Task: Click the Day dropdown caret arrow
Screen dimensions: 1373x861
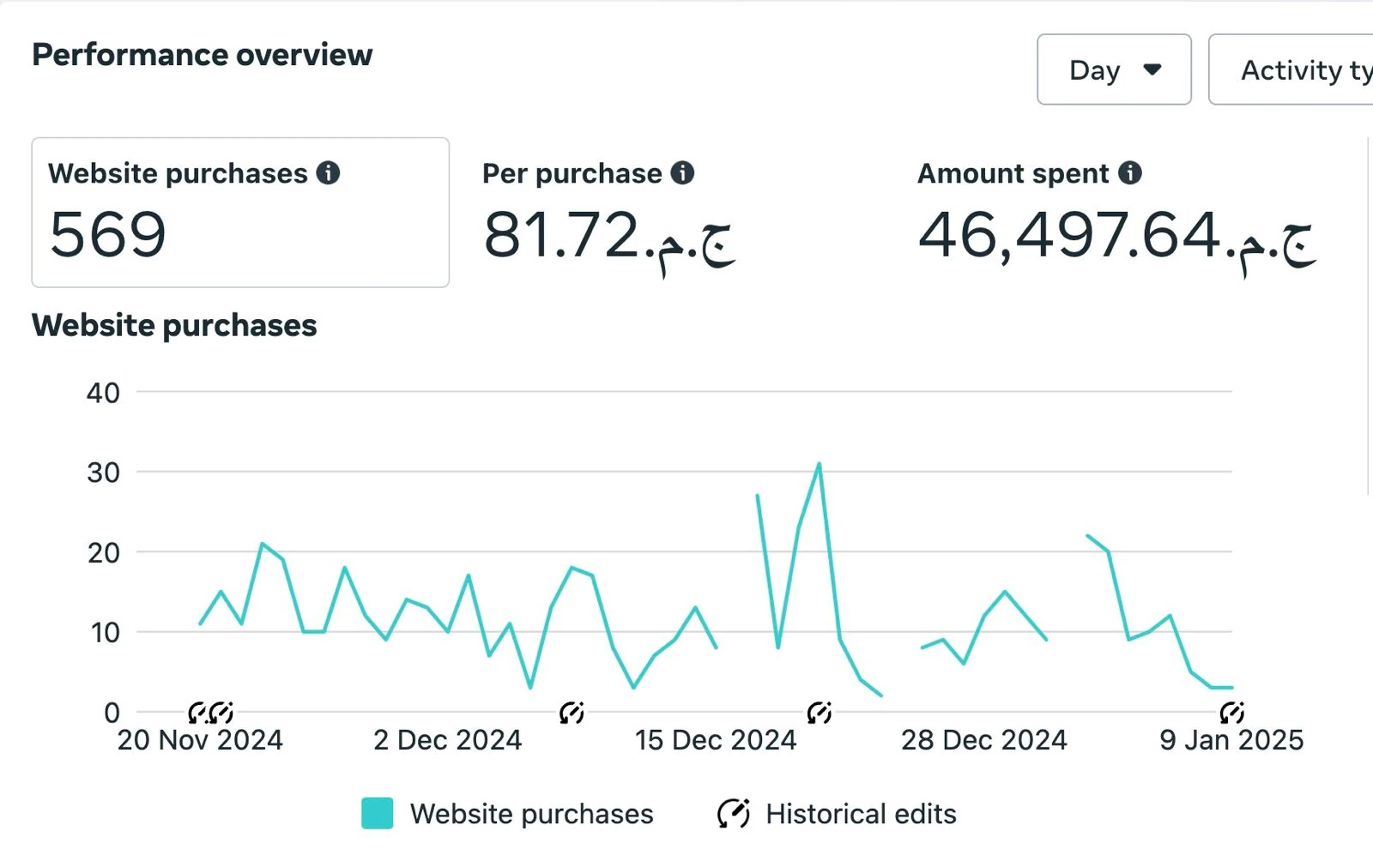Action: coord(1152,69)
